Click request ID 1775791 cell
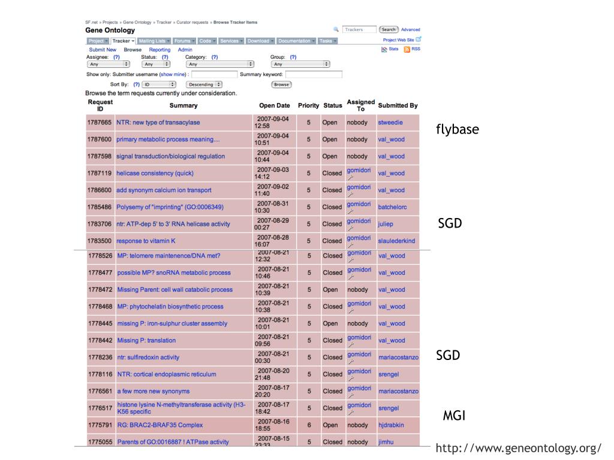 100,425
